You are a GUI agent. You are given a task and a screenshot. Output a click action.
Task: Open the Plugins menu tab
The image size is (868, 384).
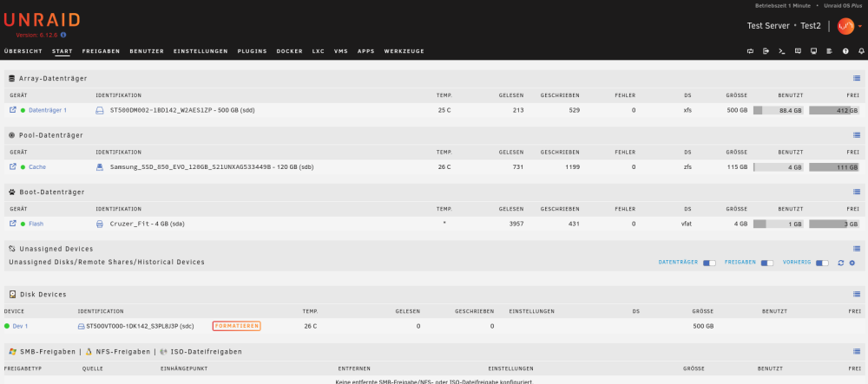coord(253,51)
